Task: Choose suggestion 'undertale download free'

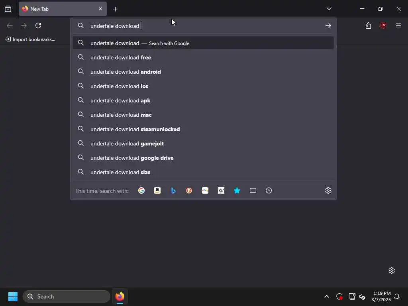Action: 203,57
